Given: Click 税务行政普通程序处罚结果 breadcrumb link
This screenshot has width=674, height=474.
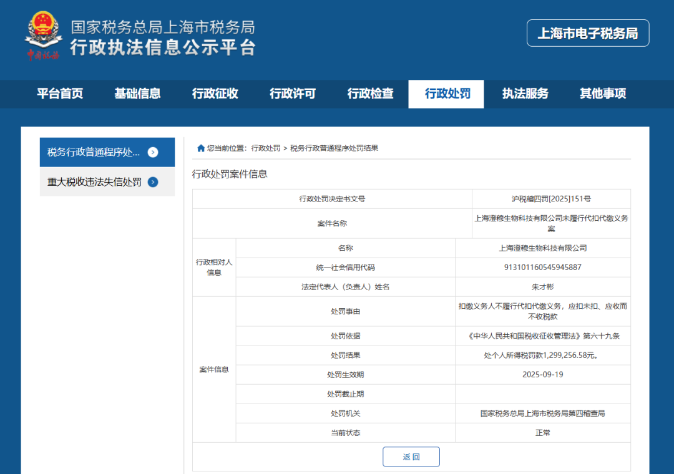Looking at the screenshot, I should 334,148.
